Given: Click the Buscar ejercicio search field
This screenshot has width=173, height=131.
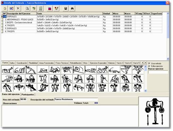Looking at the screenshot, I should pyautogui.click(x=158, y=72).
